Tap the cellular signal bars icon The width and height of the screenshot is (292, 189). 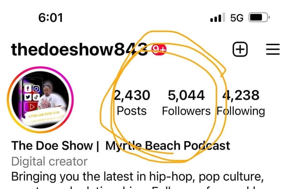(x=218, y=17)
